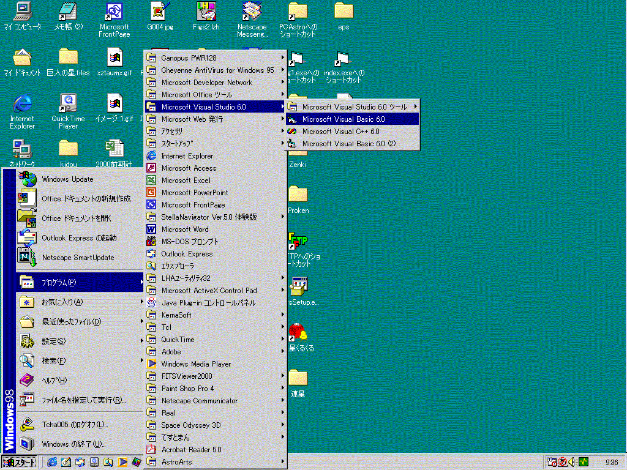Open ヘルプ(H) from the Start menu
This screenshot has width=627, height=470.
click(80, 381)
